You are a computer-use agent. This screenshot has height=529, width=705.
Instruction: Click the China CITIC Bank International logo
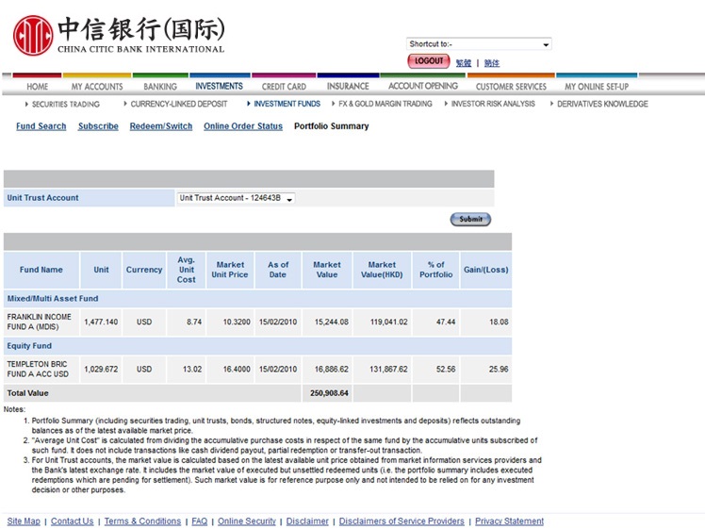[119, 35]
